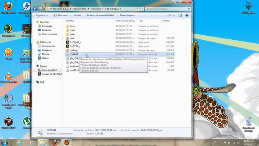Screen dimensions: 259x146
Task: Click the refresh button next to address bar
Action: pos(141,9)
